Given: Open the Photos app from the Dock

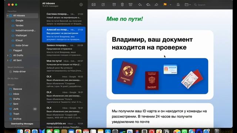Looking at the screenshot, I should (x=79, y=131).
